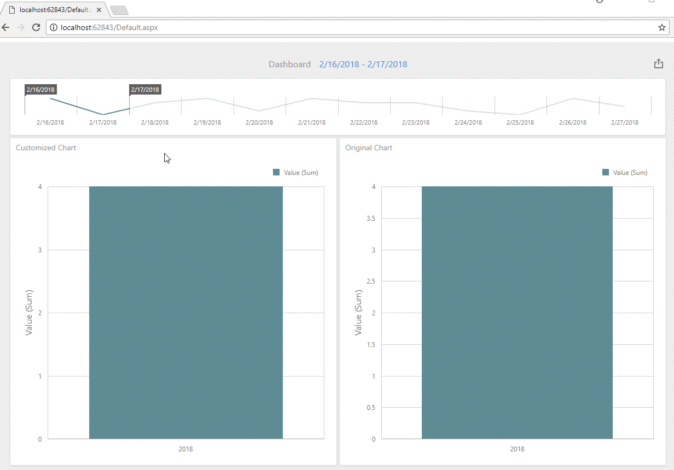The width and height of the screenshot is (674, 470).
Task: Click the 2/17/2018 range filter end flag
Action: point(145,90)
